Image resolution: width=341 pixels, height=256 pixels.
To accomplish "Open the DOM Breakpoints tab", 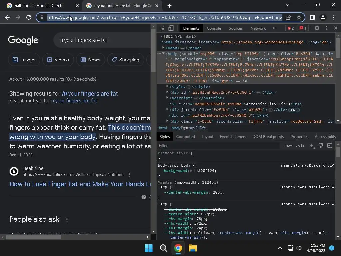I will (x=268, y=136).
